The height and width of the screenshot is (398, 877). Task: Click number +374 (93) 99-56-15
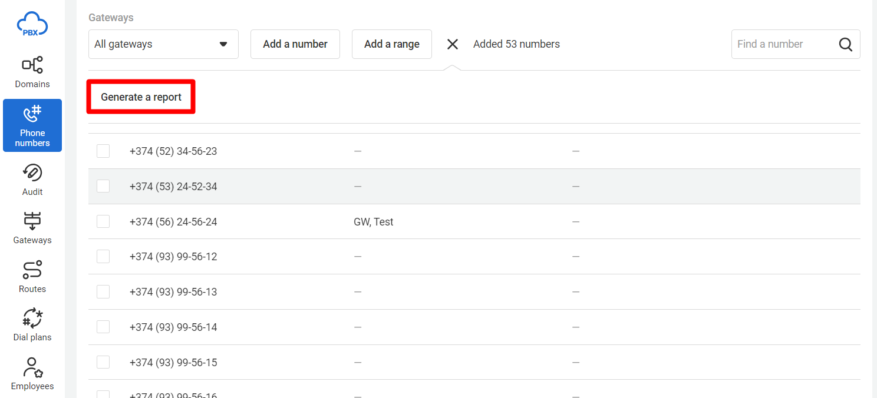point(173,363)
